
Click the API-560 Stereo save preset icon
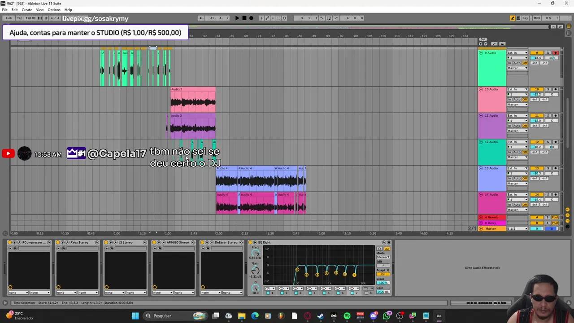pos(160,248)
